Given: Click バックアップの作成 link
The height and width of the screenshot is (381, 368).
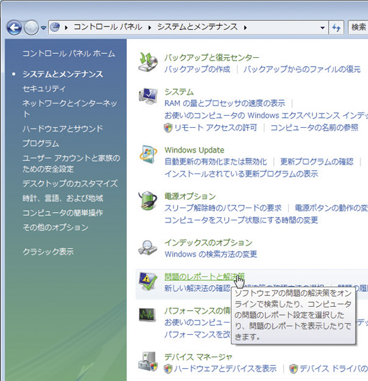Looking at the screenshot, I should click(x=197, y=69).
